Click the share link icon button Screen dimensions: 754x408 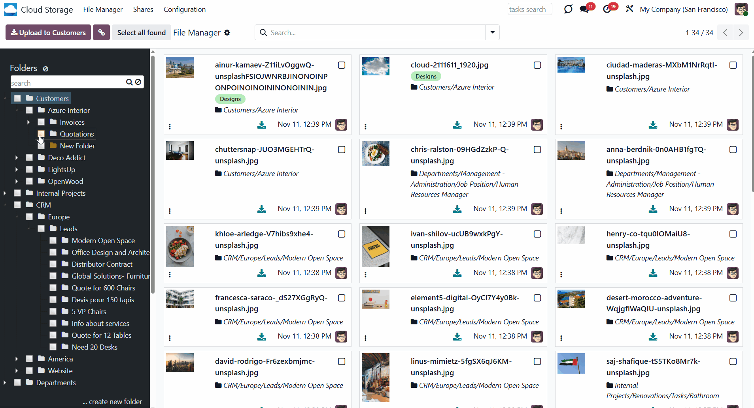(x=102, y=32)
